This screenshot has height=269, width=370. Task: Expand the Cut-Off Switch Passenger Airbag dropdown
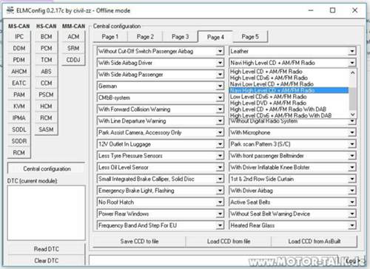click(220, 51)
